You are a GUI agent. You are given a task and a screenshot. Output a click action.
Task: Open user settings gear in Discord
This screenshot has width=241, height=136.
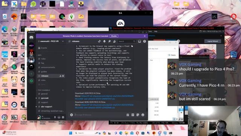63,117
